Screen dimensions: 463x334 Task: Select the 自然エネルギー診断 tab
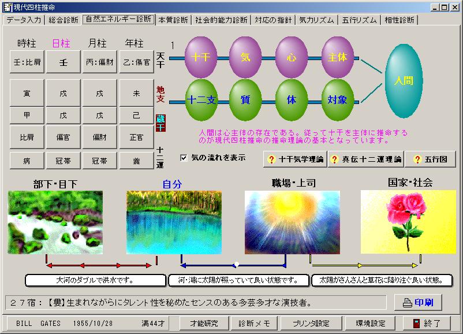pyautogui.click(x=119, y=19)
